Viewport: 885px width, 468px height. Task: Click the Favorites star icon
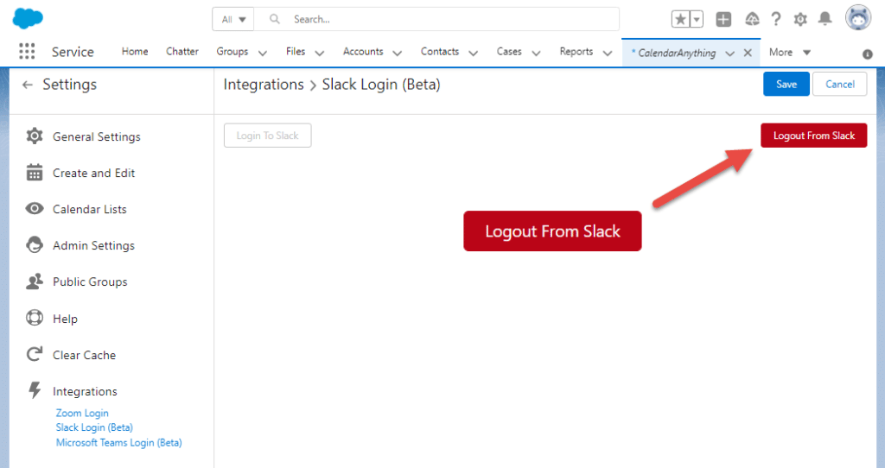click(x=680, y=19)
